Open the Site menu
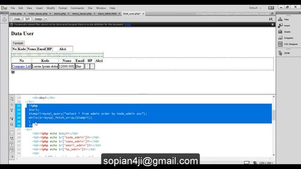 coord(90,8)
